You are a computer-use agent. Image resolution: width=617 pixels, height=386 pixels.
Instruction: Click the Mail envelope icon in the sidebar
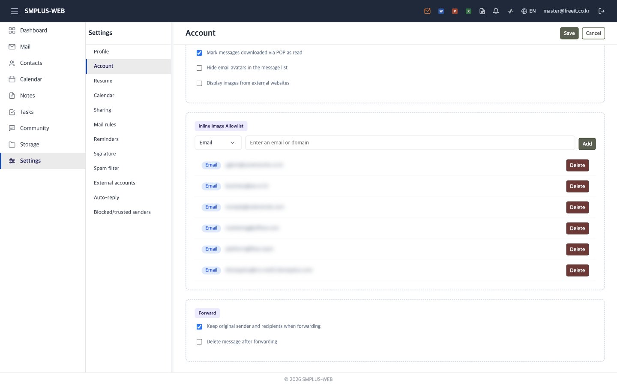[x=12, y=47]
